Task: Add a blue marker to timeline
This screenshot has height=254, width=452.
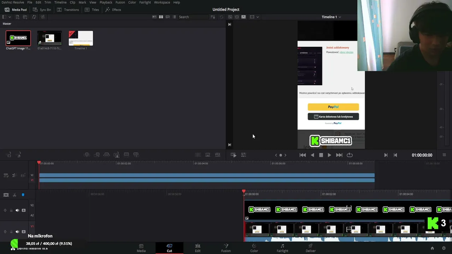Action: pos(23,195)
